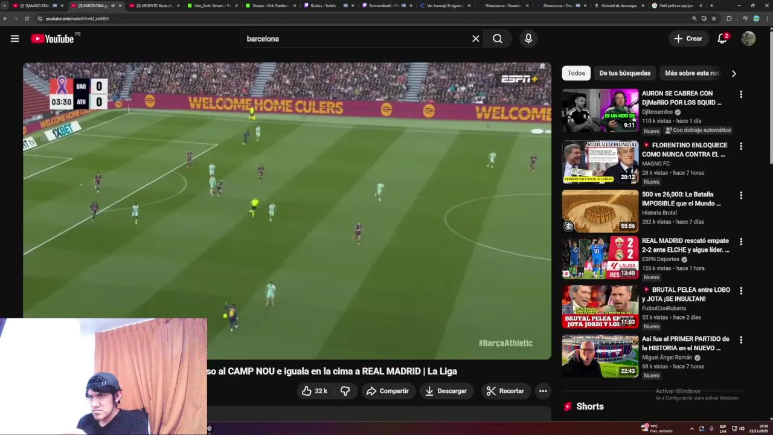Download the video with Descargar
This screenshot has width=773, height=435.
pyautogui.click(x=446, y=391)
